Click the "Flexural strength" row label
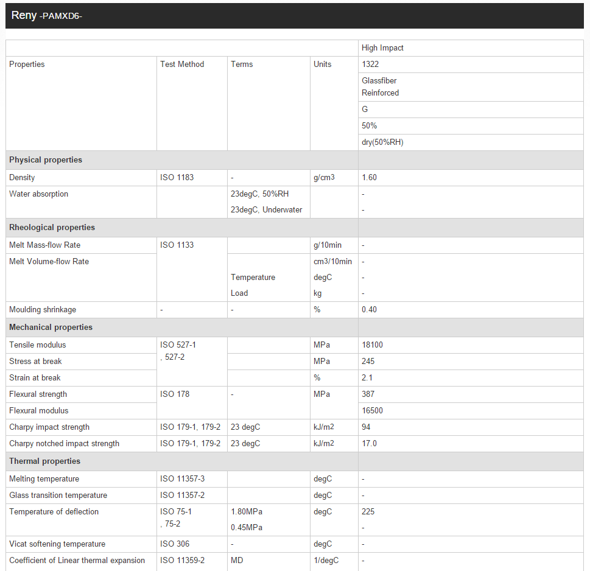The image size is (590, 571). (38, 394)
